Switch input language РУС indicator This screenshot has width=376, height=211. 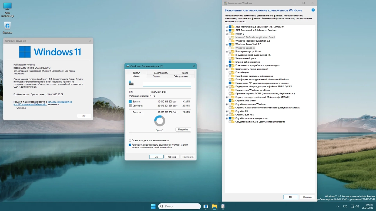pyautogui.click(x=345, y=206)
